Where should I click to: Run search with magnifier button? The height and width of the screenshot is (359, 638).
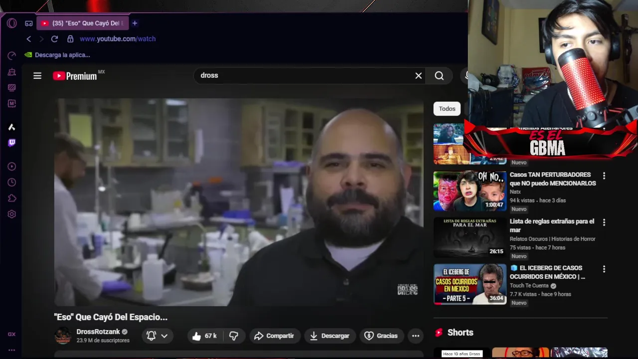439,76
